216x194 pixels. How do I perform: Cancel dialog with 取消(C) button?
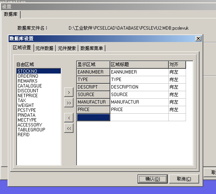(184, 179)
